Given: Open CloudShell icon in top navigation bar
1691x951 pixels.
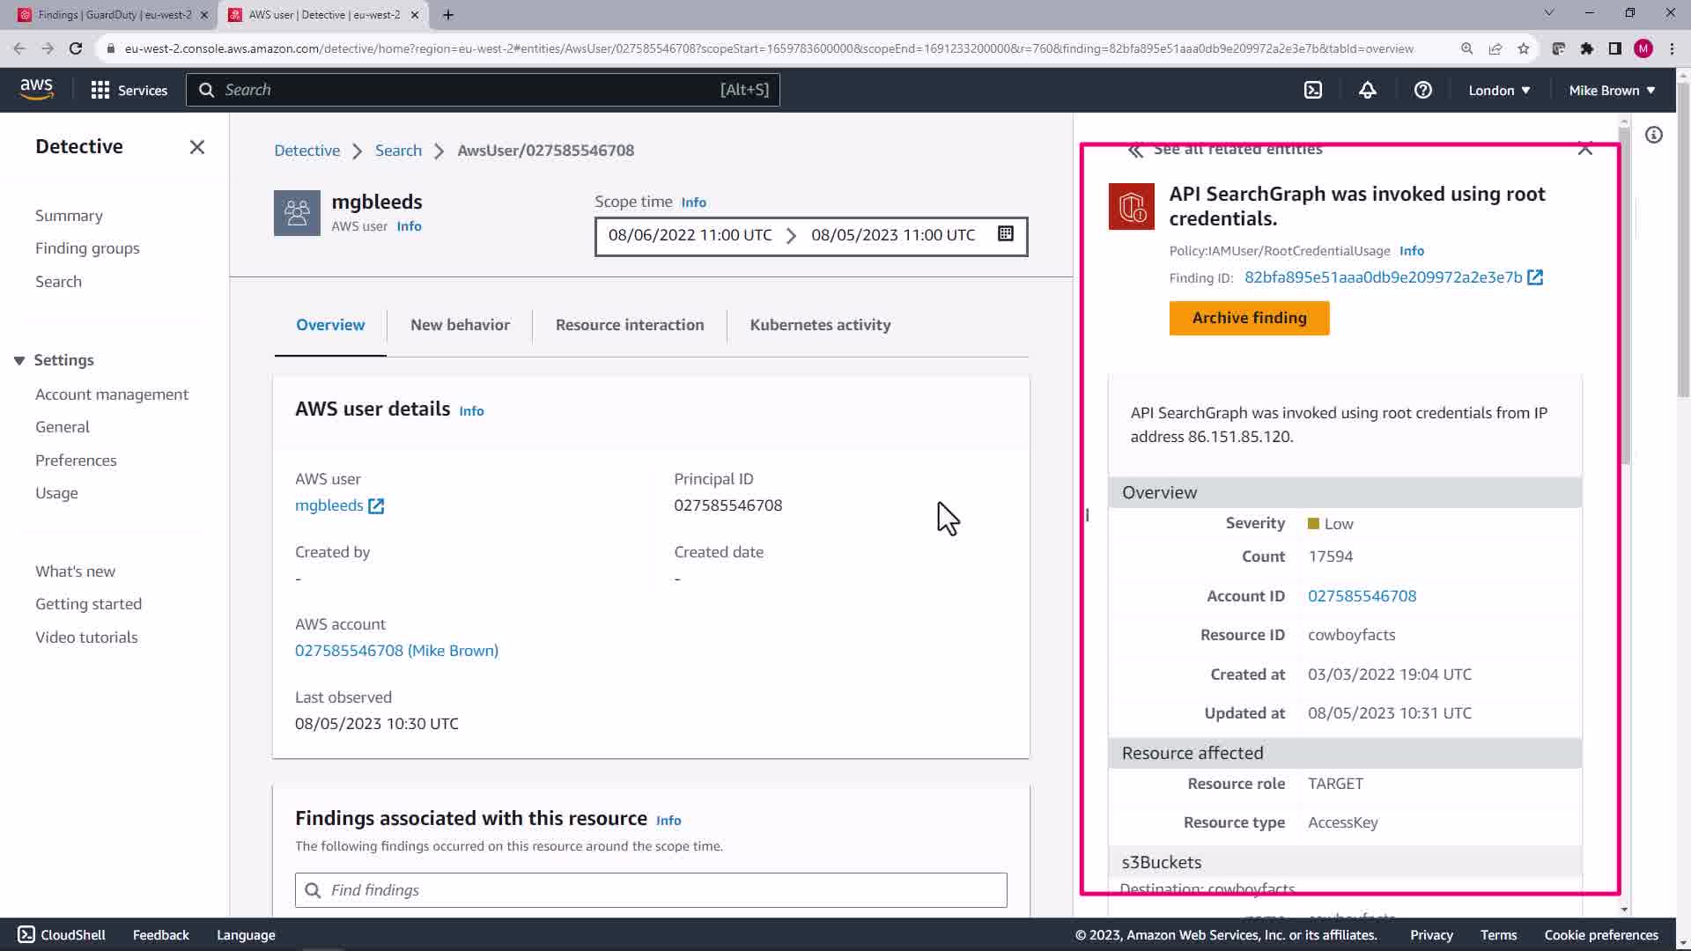Looking at the screenshot, I should [1313, 90].
